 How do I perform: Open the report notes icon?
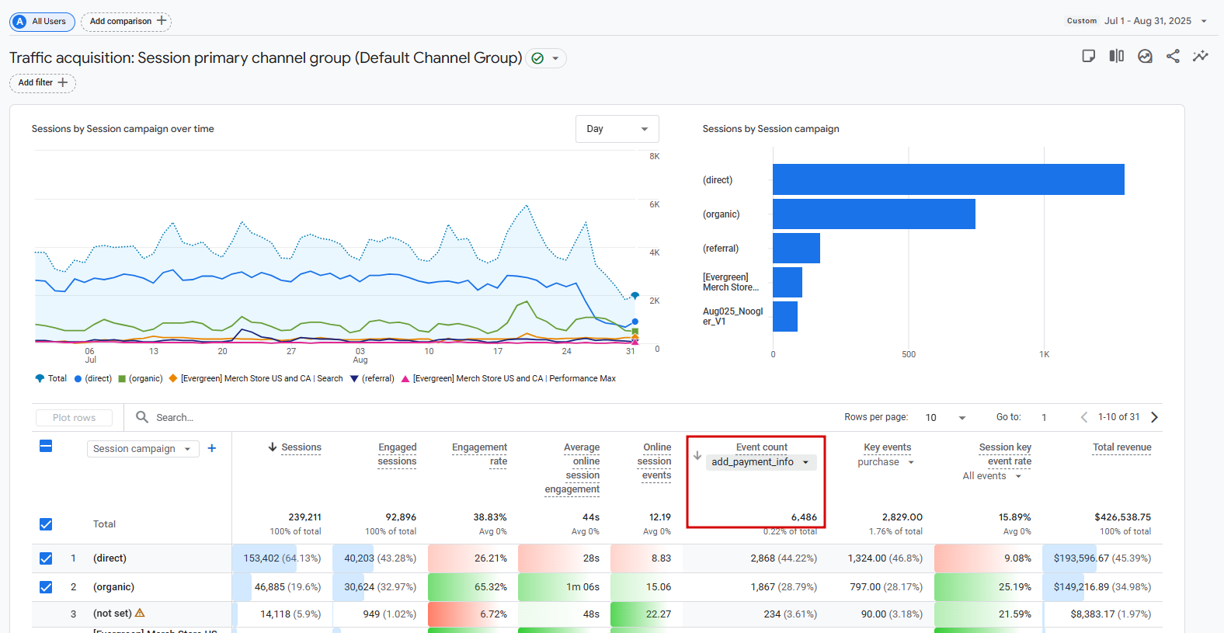[x=1088, y=56]
